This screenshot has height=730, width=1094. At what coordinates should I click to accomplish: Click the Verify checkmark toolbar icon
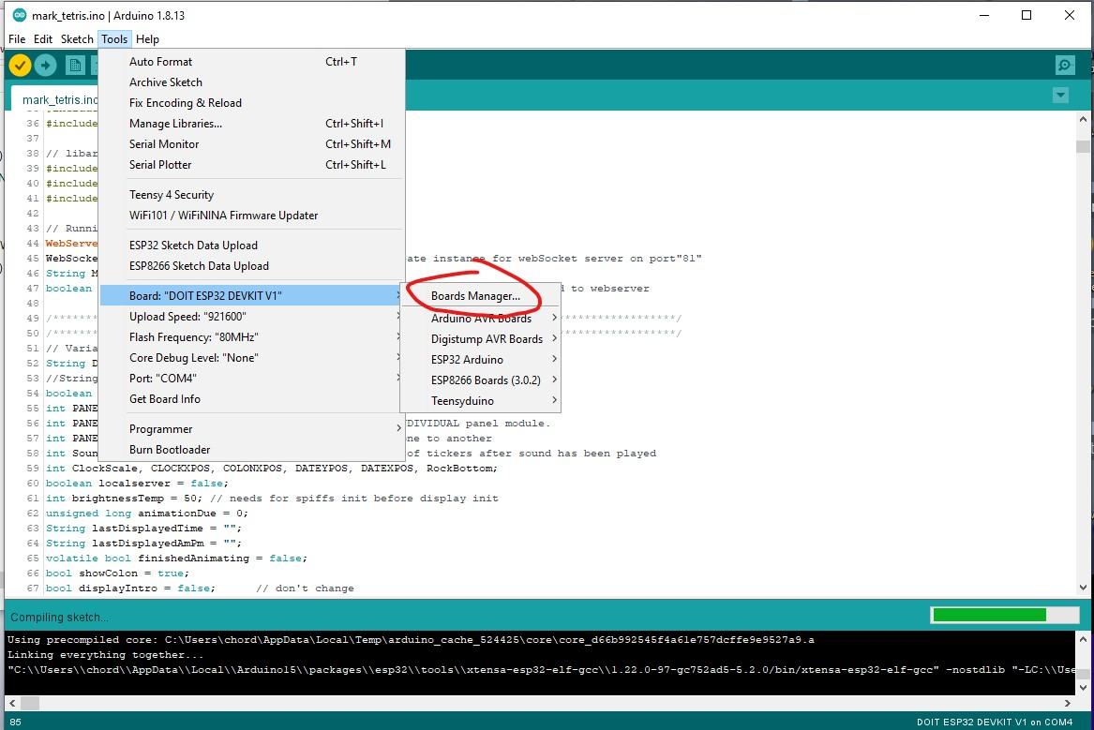click(20, 66)
